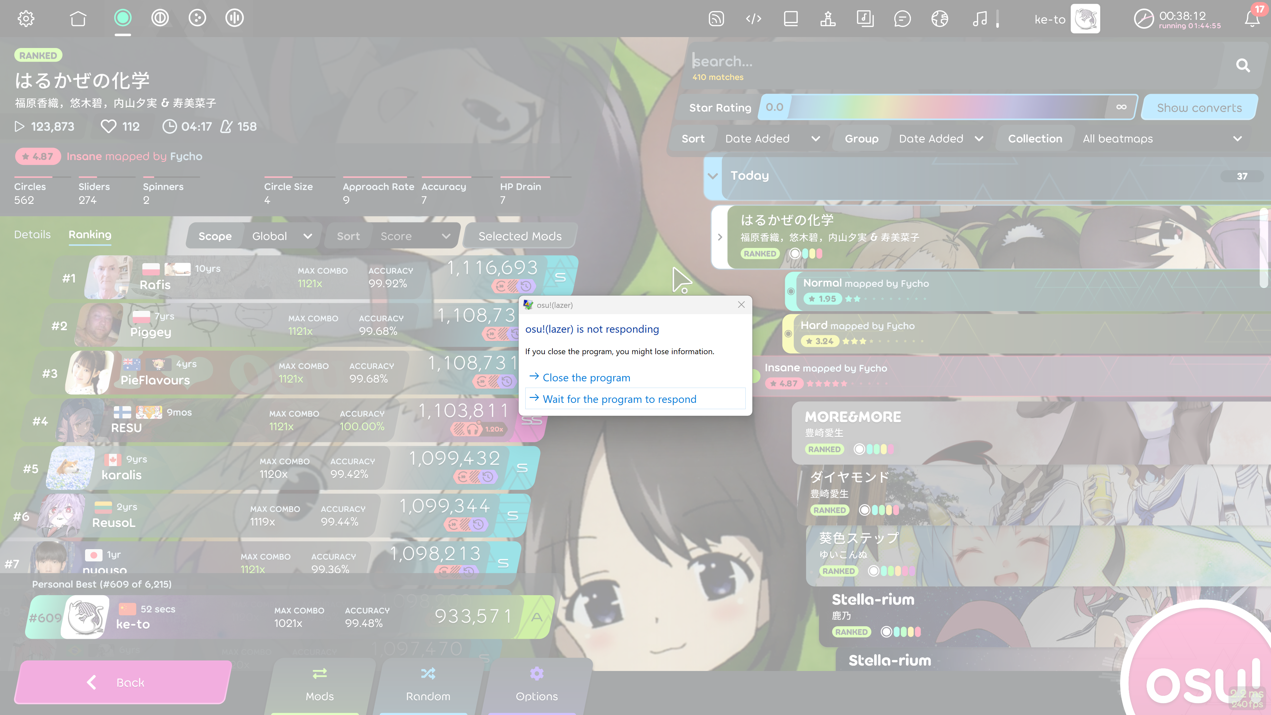Click the Star Rating minimum 0.0 handle

pyautogui.click(x=774, y=107)
